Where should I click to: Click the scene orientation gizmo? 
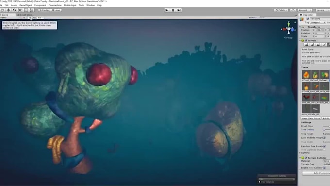pos(289,30)
